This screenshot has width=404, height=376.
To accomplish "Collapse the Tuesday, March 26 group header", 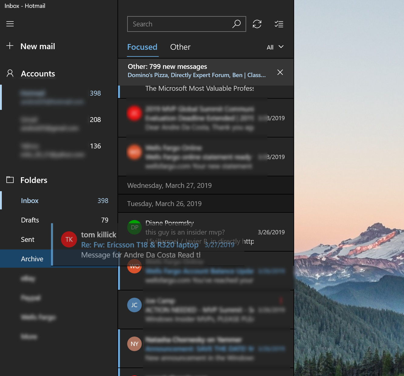I will (206, 204).
